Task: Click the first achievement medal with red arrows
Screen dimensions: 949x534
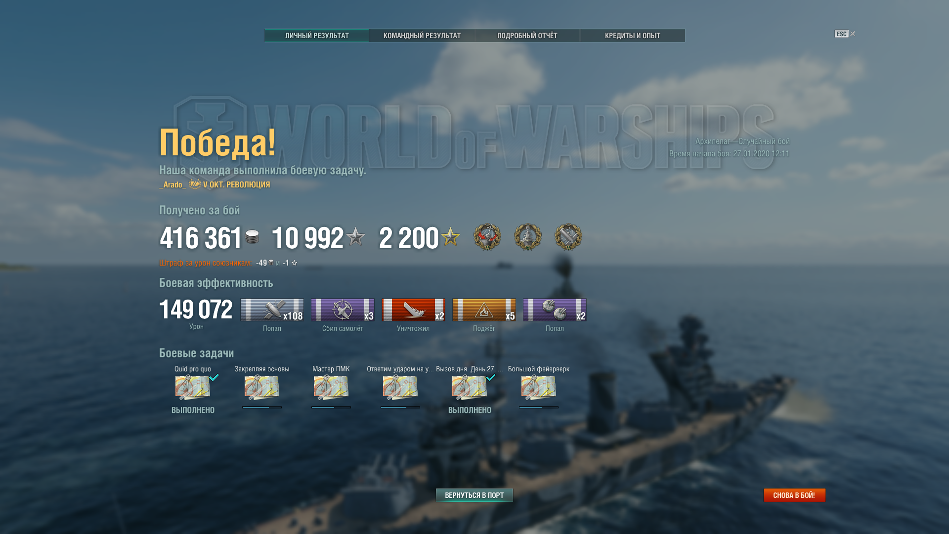Action: tap(487, 237)
